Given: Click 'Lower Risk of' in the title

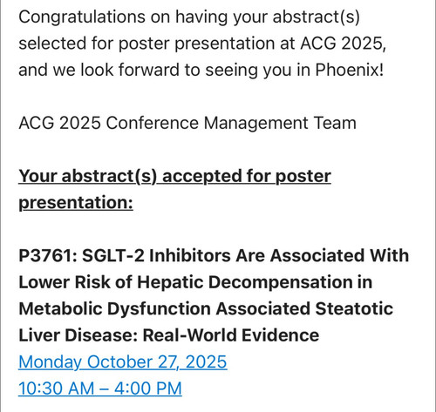Looking at the screenshot, I should click(75, 282).
